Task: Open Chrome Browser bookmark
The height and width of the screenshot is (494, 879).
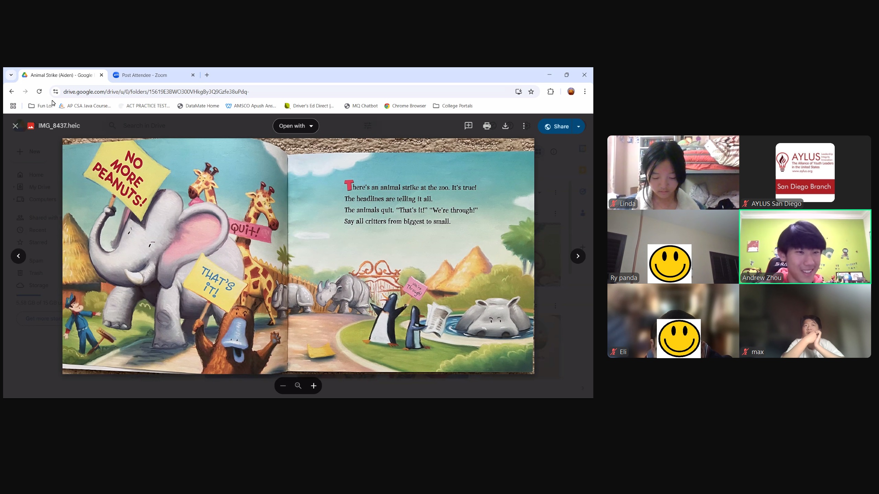Action: coord(405,106)
